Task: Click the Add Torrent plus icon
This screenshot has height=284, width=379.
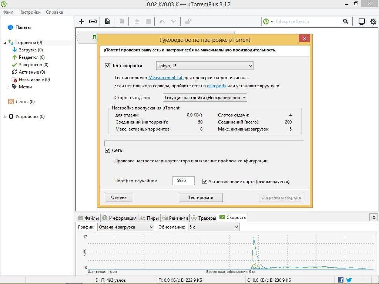Action: click(81, 21)
